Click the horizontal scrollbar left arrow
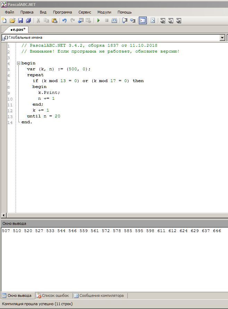This screenshot has width=228, height=309. 4,215
